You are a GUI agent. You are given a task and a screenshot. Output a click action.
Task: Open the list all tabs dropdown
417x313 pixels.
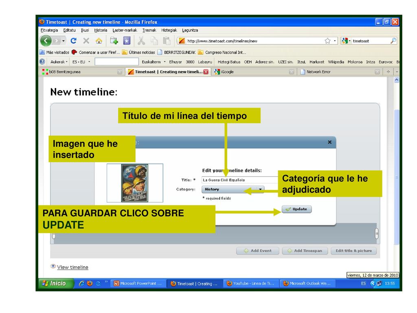(397, 72)
